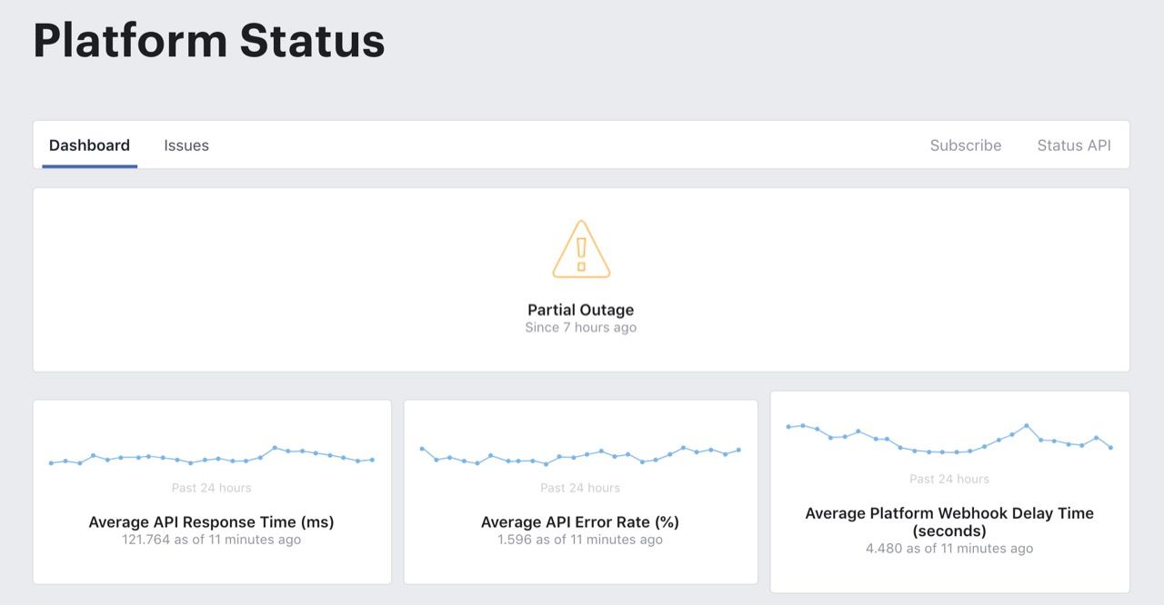Image resolution: width=1164 pixels, height=605 pixels.
Task: Open the Issues tab
Action: [x=186, y=145]
